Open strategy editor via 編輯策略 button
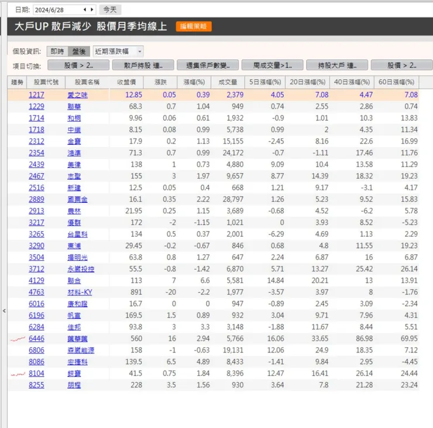433x428 pixels. (194, 26)
